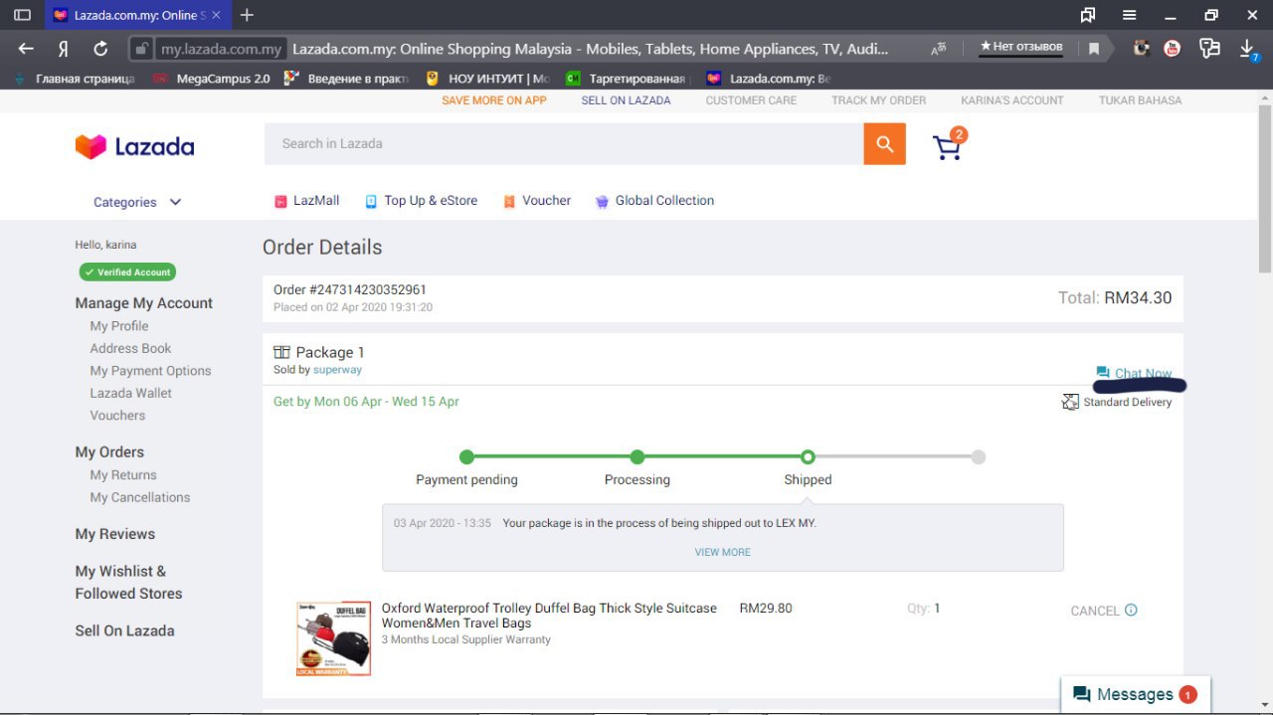Screen dimensions: 1273x715
Task: Click the Yandex home icon
Action: pyautogui.click(x=64, y=48)
